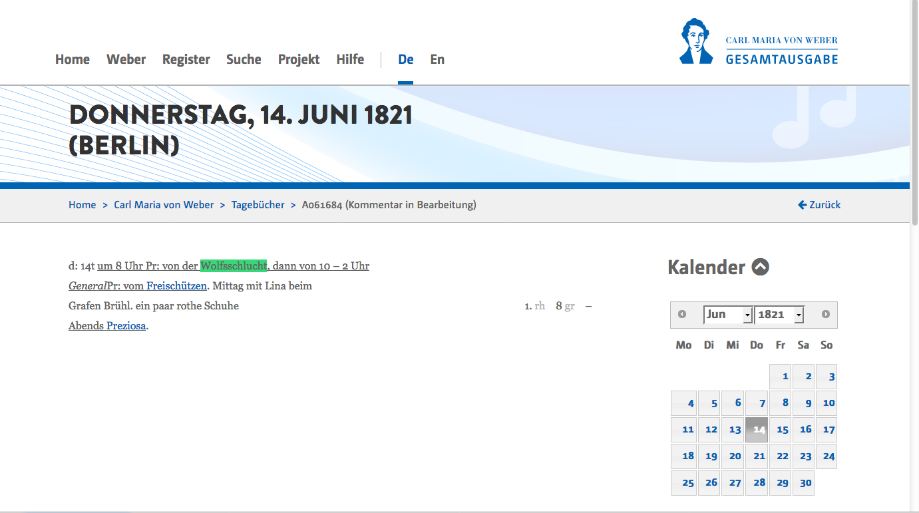The height and width of the screenshot is (513, 919).
Task: Click Carl Maria von Weber breadcrumb link
Action: tap(164, 205)
